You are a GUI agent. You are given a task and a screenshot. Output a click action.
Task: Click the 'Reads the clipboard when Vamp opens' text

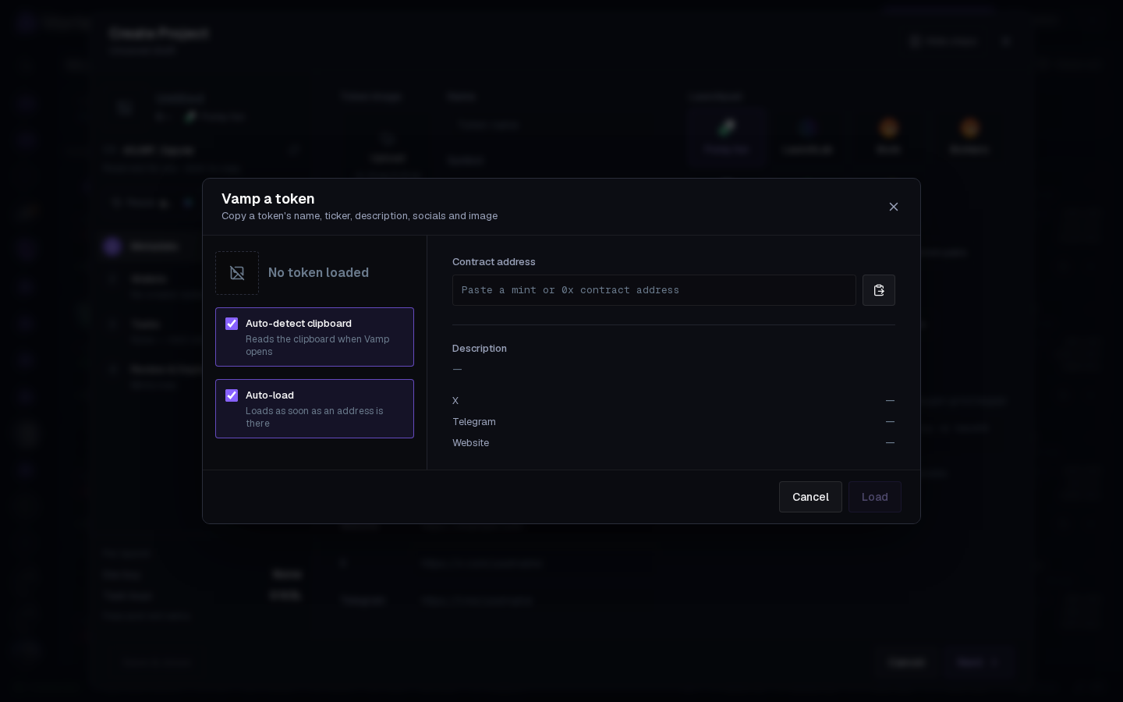pyautogui.click(x=318, y=346)
